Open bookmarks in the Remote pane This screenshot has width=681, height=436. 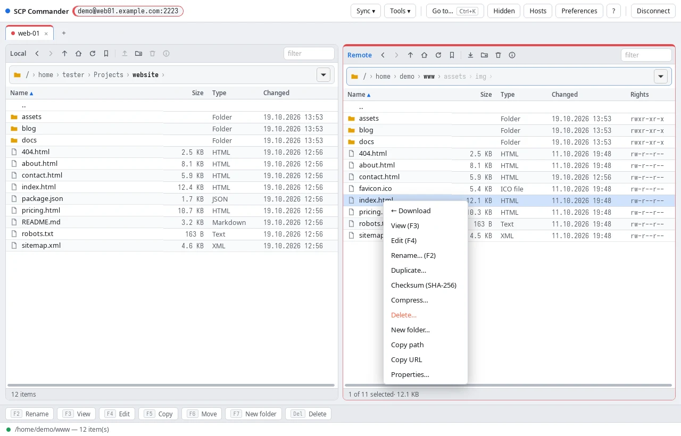[x=452, y=55]
